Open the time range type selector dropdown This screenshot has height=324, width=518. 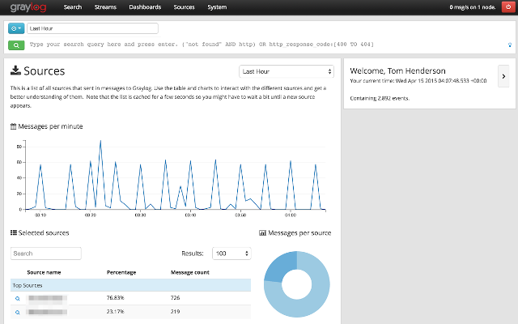pyautogui.click(x=16, y=28)
